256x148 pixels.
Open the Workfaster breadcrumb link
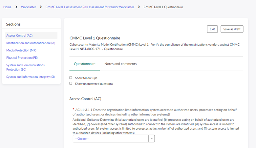pos(29,7)
